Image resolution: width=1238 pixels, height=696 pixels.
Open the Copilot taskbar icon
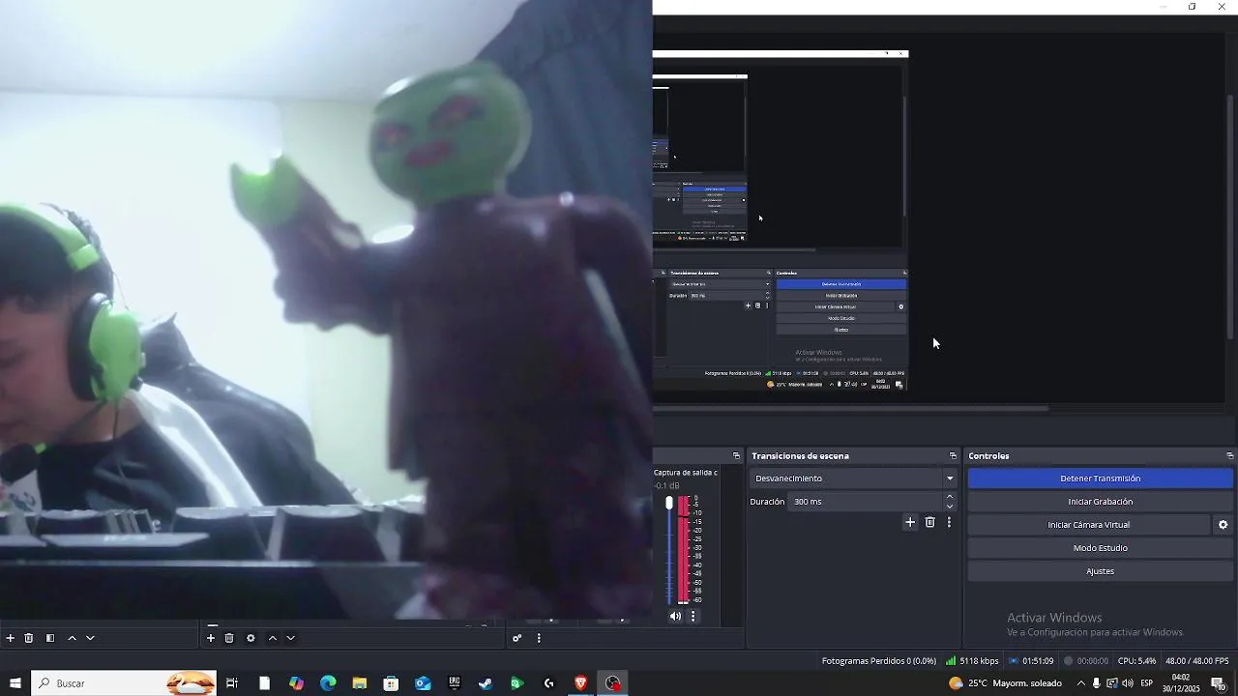[x=296, y=683]
